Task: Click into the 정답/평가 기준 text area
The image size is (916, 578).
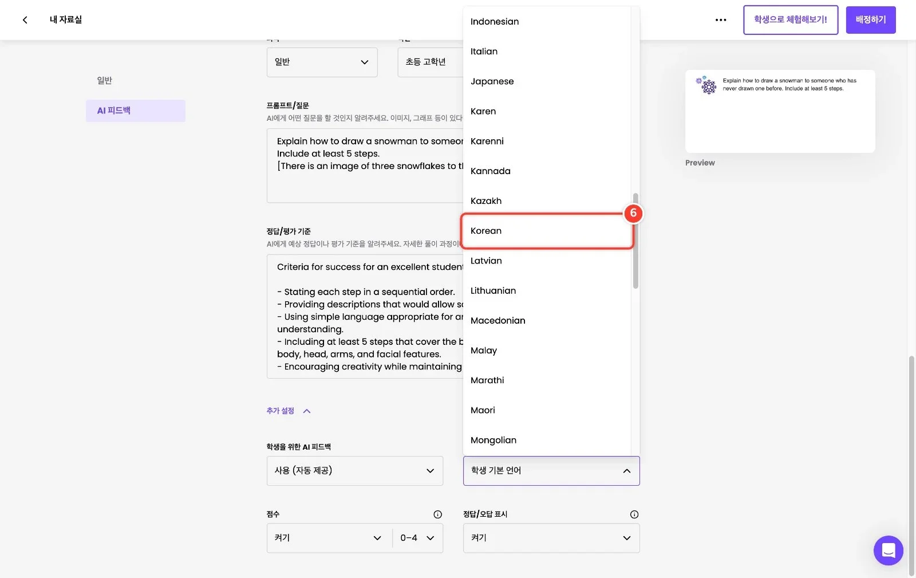Action: (365, 316)
